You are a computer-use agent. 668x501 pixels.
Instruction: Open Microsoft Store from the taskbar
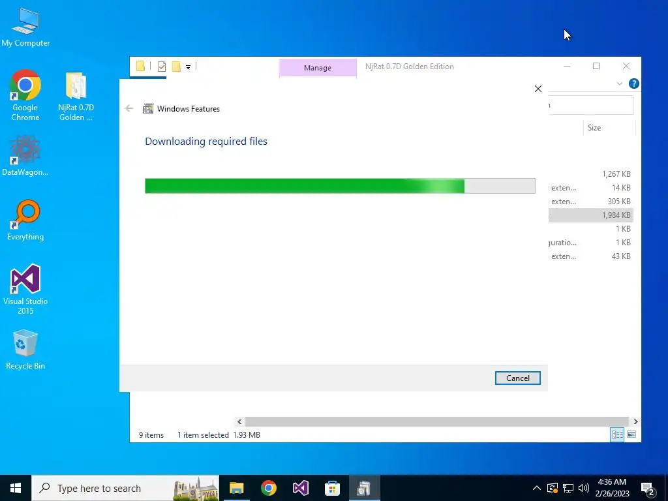tap(332, 488)
